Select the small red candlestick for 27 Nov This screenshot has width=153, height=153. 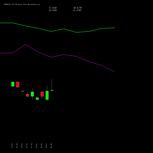[x=28, y=95]
